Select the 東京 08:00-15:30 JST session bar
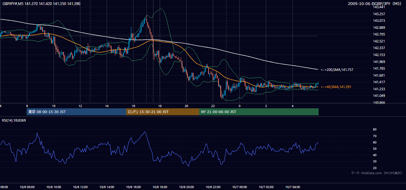Image resolution: width=406 pixels, height=190 pixels. (76, 112)
